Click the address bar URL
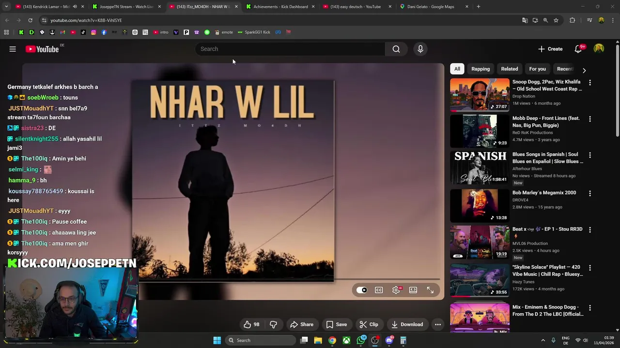This screenshot has width=620, height=348. pos(86,20)
